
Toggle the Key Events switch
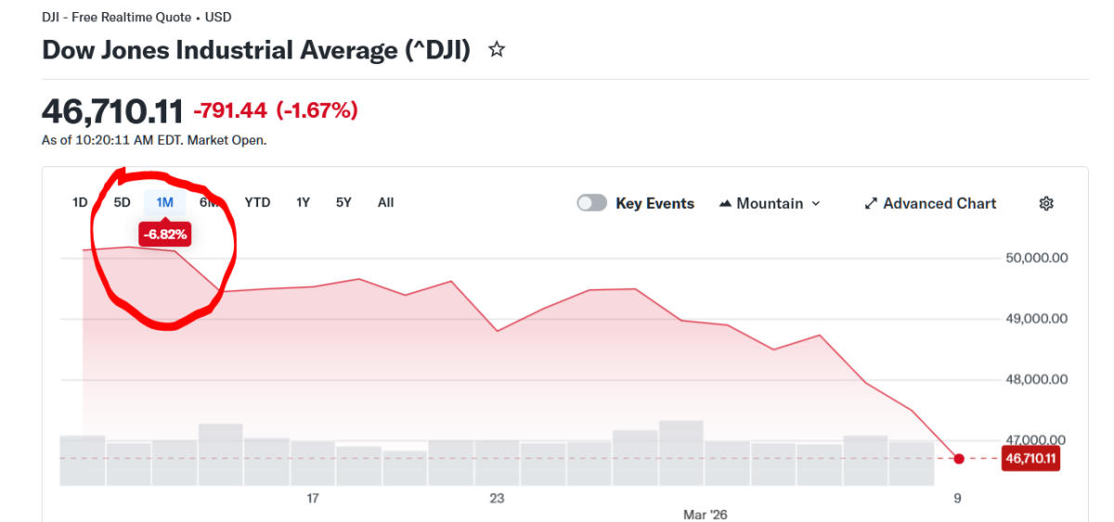click(592, 203)
